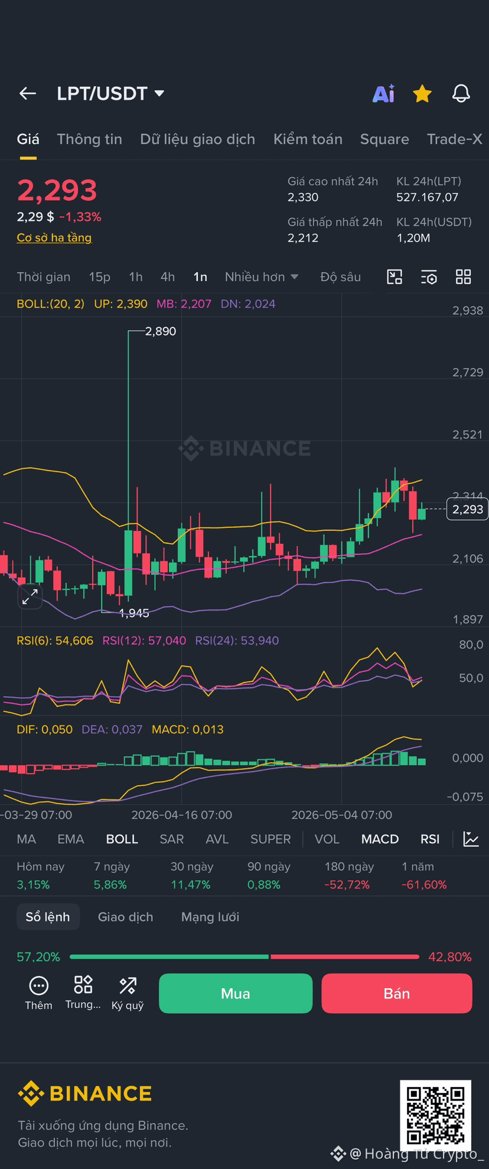Screen dimensions: 489x1169
Task: Open the LPT/USDT pair dropdown
Action: pyautogui.click(x=110, y=93)
